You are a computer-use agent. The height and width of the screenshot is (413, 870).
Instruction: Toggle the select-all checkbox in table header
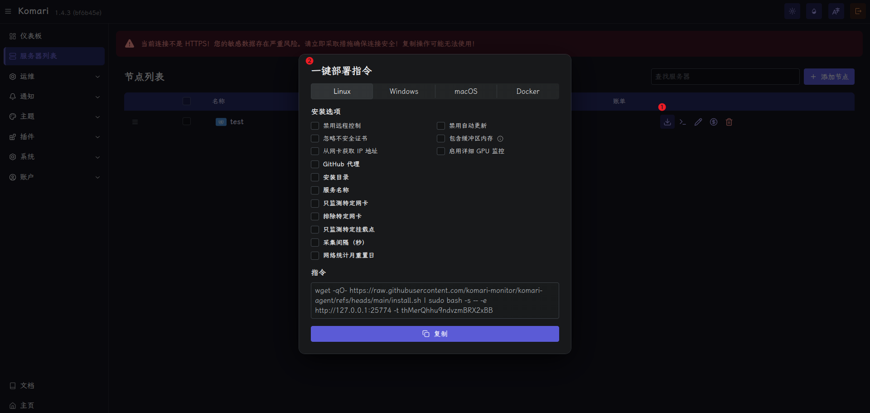tap(187, 101)
